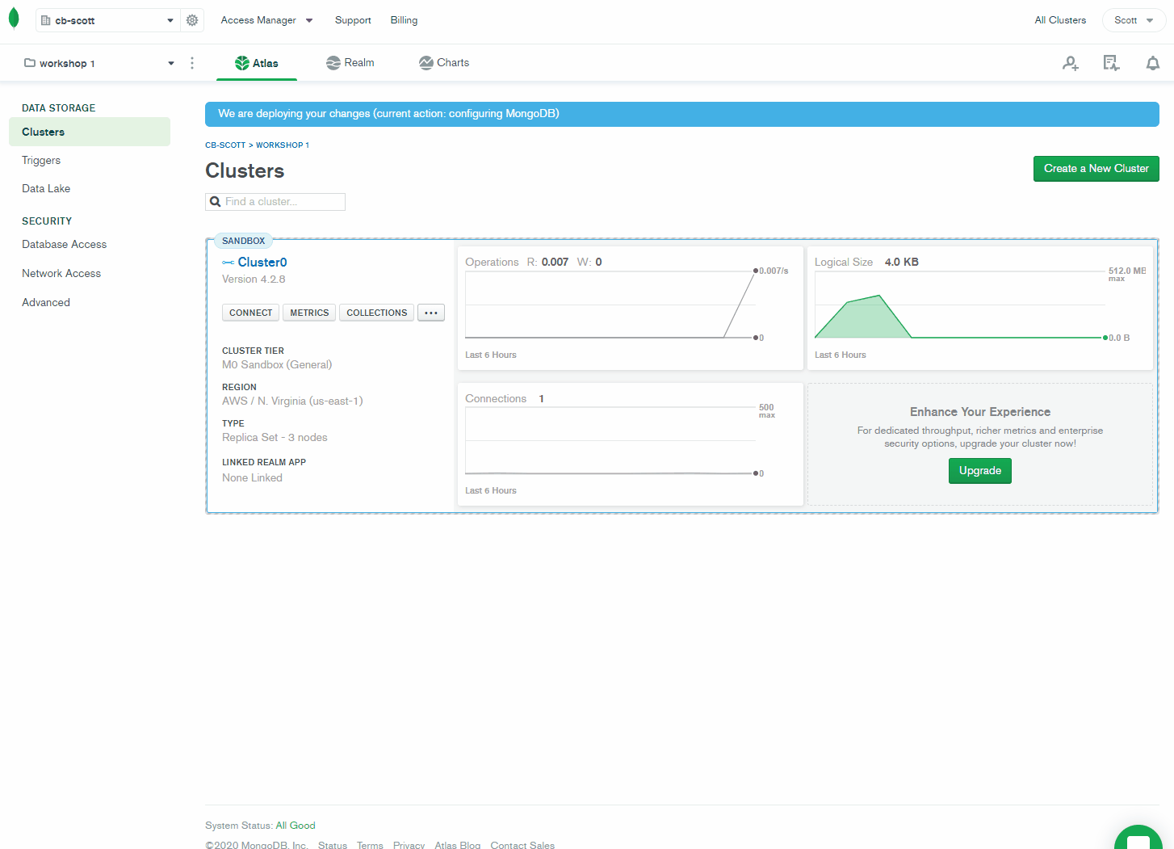Click the MongoDB leaf logo
The image size is (1174, 849).
14,19
